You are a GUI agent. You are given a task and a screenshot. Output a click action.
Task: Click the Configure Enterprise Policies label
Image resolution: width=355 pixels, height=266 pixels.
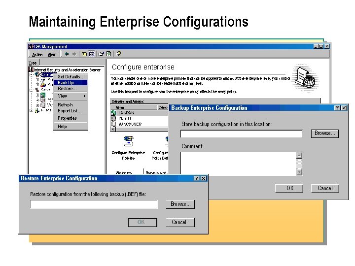click(128, 155)
